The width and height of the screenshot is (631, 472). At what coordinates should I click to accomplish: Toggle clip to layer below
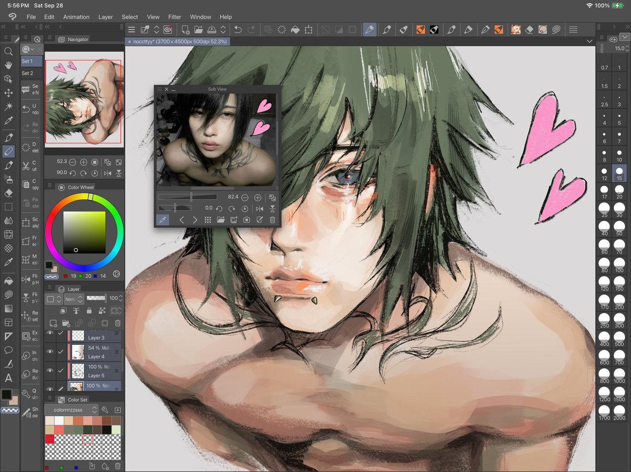click(x=63, y=311)
